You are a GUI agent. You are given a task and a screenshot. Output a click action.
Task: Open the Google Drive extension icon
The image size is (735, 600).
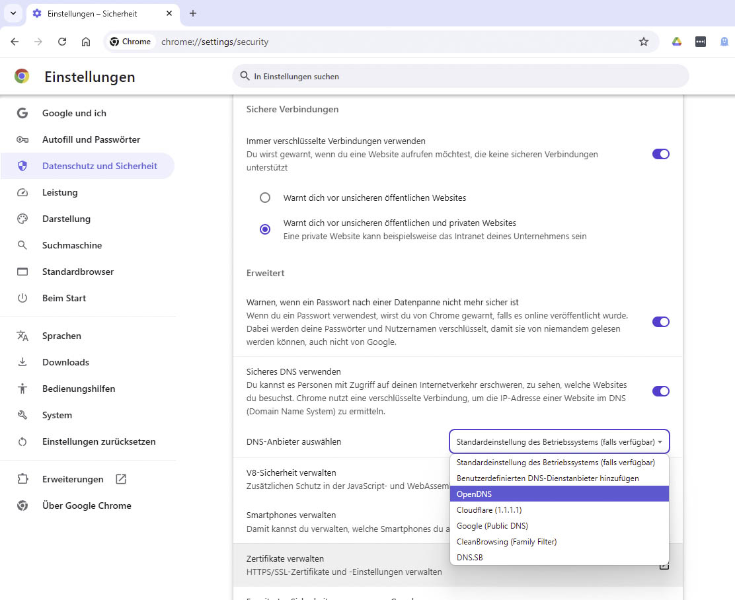click(x=676, y=42)
